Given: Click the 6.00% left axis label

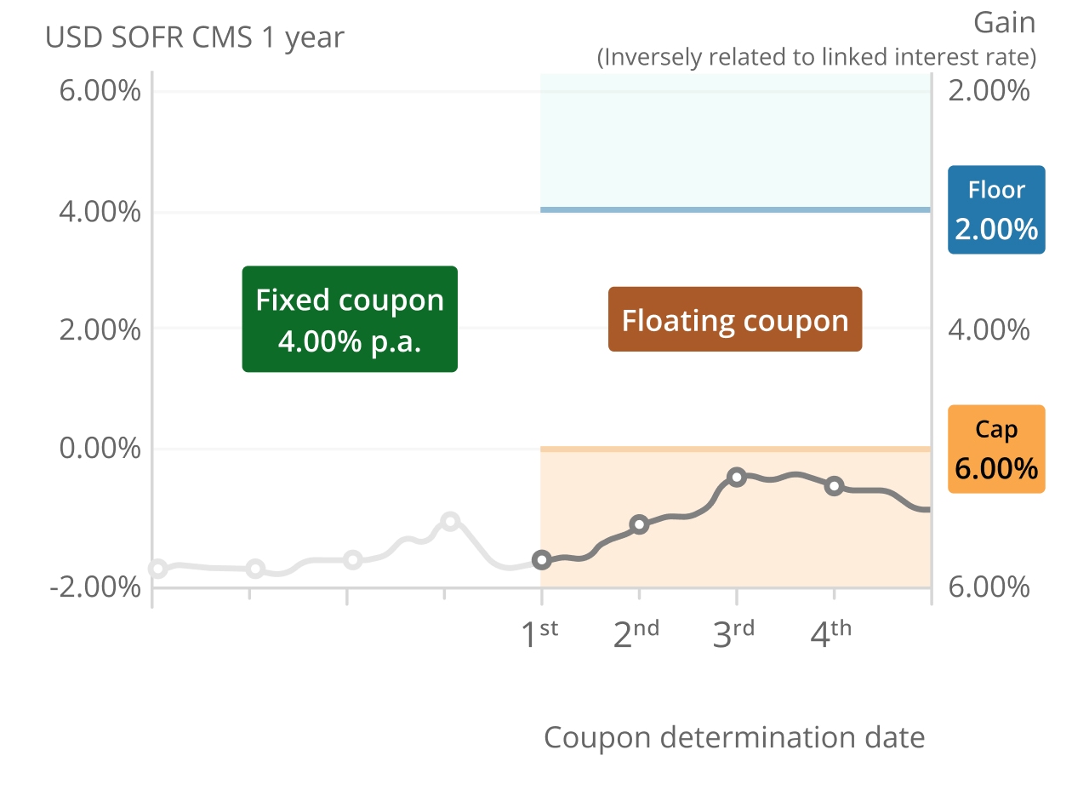Looking at the screenshot, I should (x=100, y=89).
